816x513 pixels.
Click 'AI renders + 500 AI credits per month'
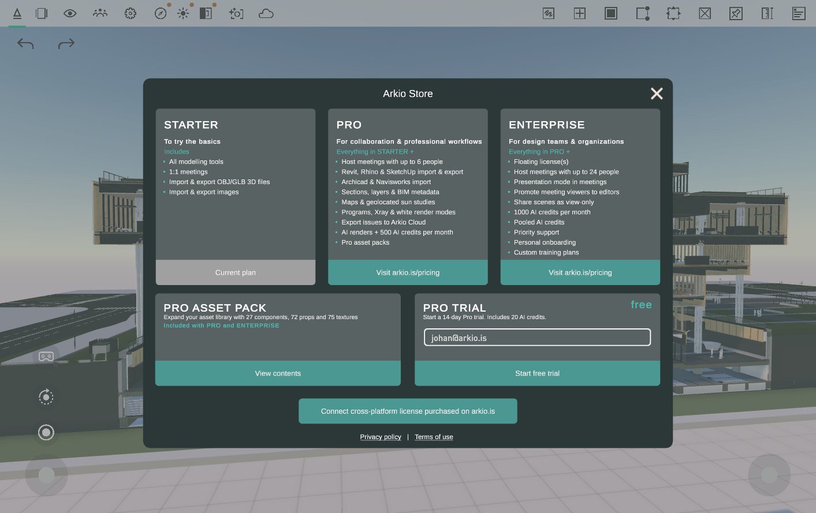pos(397,233)
